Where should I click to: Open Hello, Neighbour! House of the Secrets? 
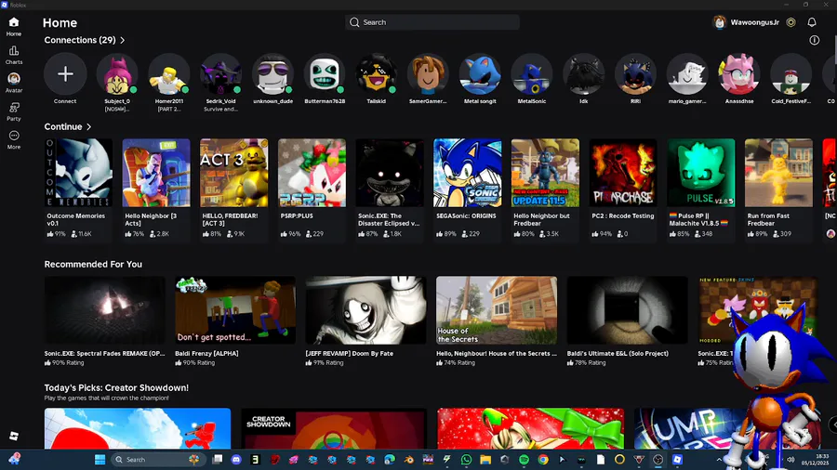[497, 320]
